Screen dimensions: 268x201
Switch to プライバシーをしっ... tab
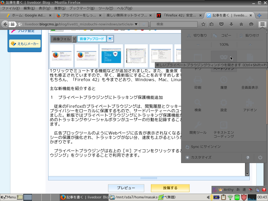click(x=79, y=15)
